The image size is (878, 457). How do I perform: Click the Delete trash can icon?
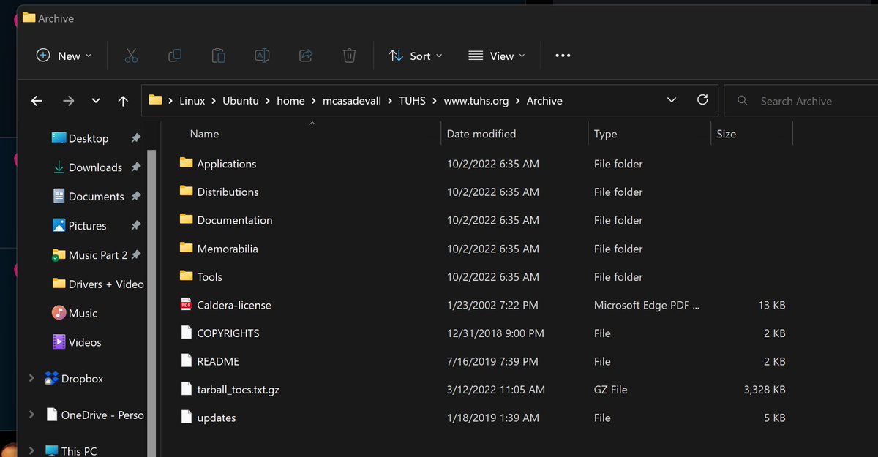tap(350, 56)
